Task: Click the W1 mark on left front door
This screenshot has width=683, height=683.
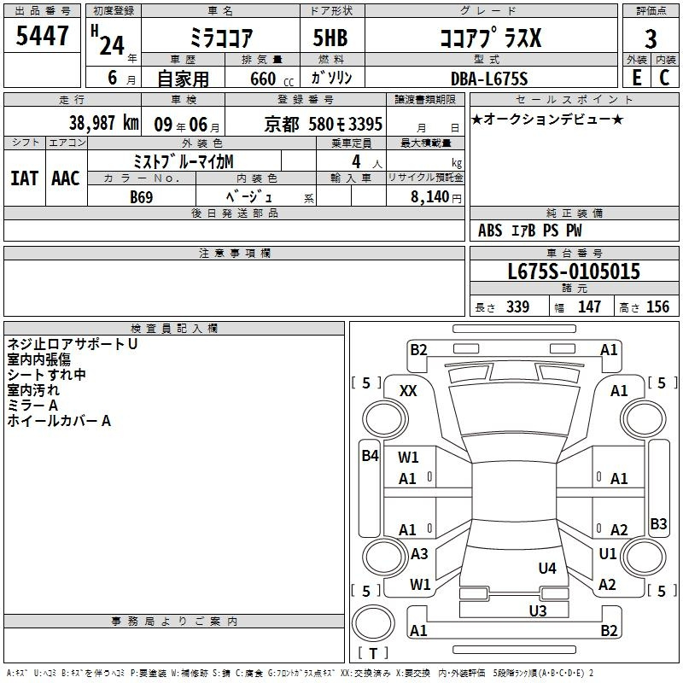Action: pos(408,457)
